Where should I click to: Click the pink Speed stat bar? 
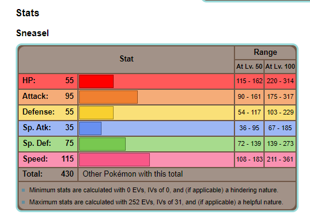tap(114, 160)
